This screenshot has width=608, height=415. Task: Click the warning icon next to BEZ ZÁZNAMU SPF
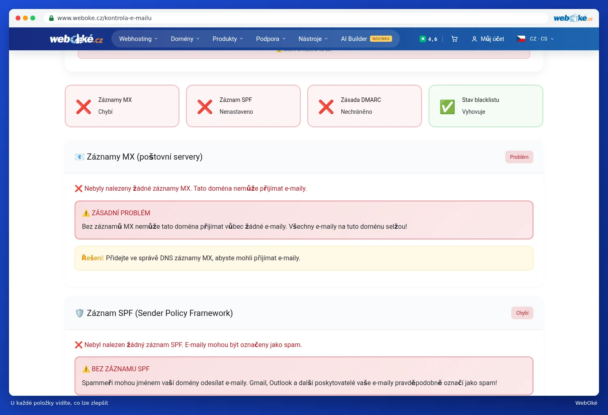tap(86, 369)
